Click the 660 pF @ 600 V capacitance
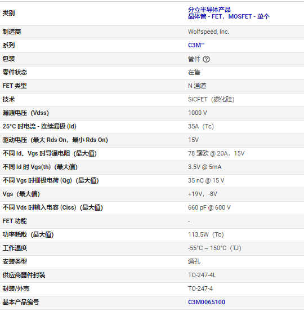The width and height of the screenshot is (304, 311). [x=209, y=207]
